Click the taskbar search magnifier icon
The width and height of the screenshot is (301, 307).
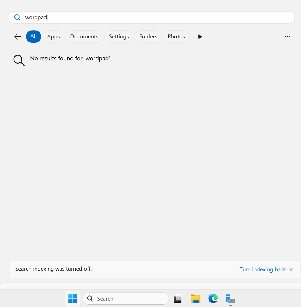(90, 299)
